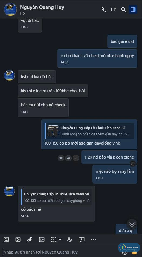Open quick message icon in toolbar
Screen dimensions: 142x257
click(82, 240)
